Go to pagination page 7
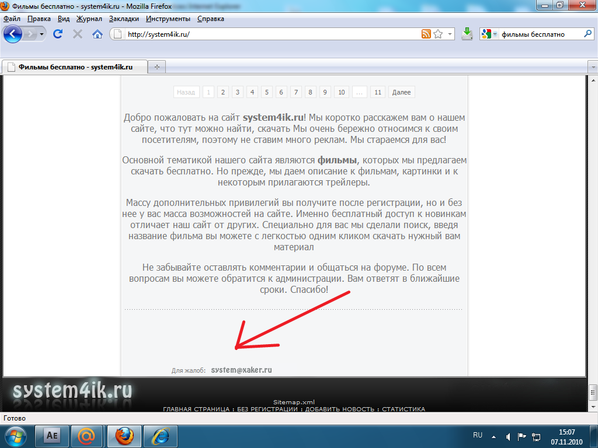 296,92
